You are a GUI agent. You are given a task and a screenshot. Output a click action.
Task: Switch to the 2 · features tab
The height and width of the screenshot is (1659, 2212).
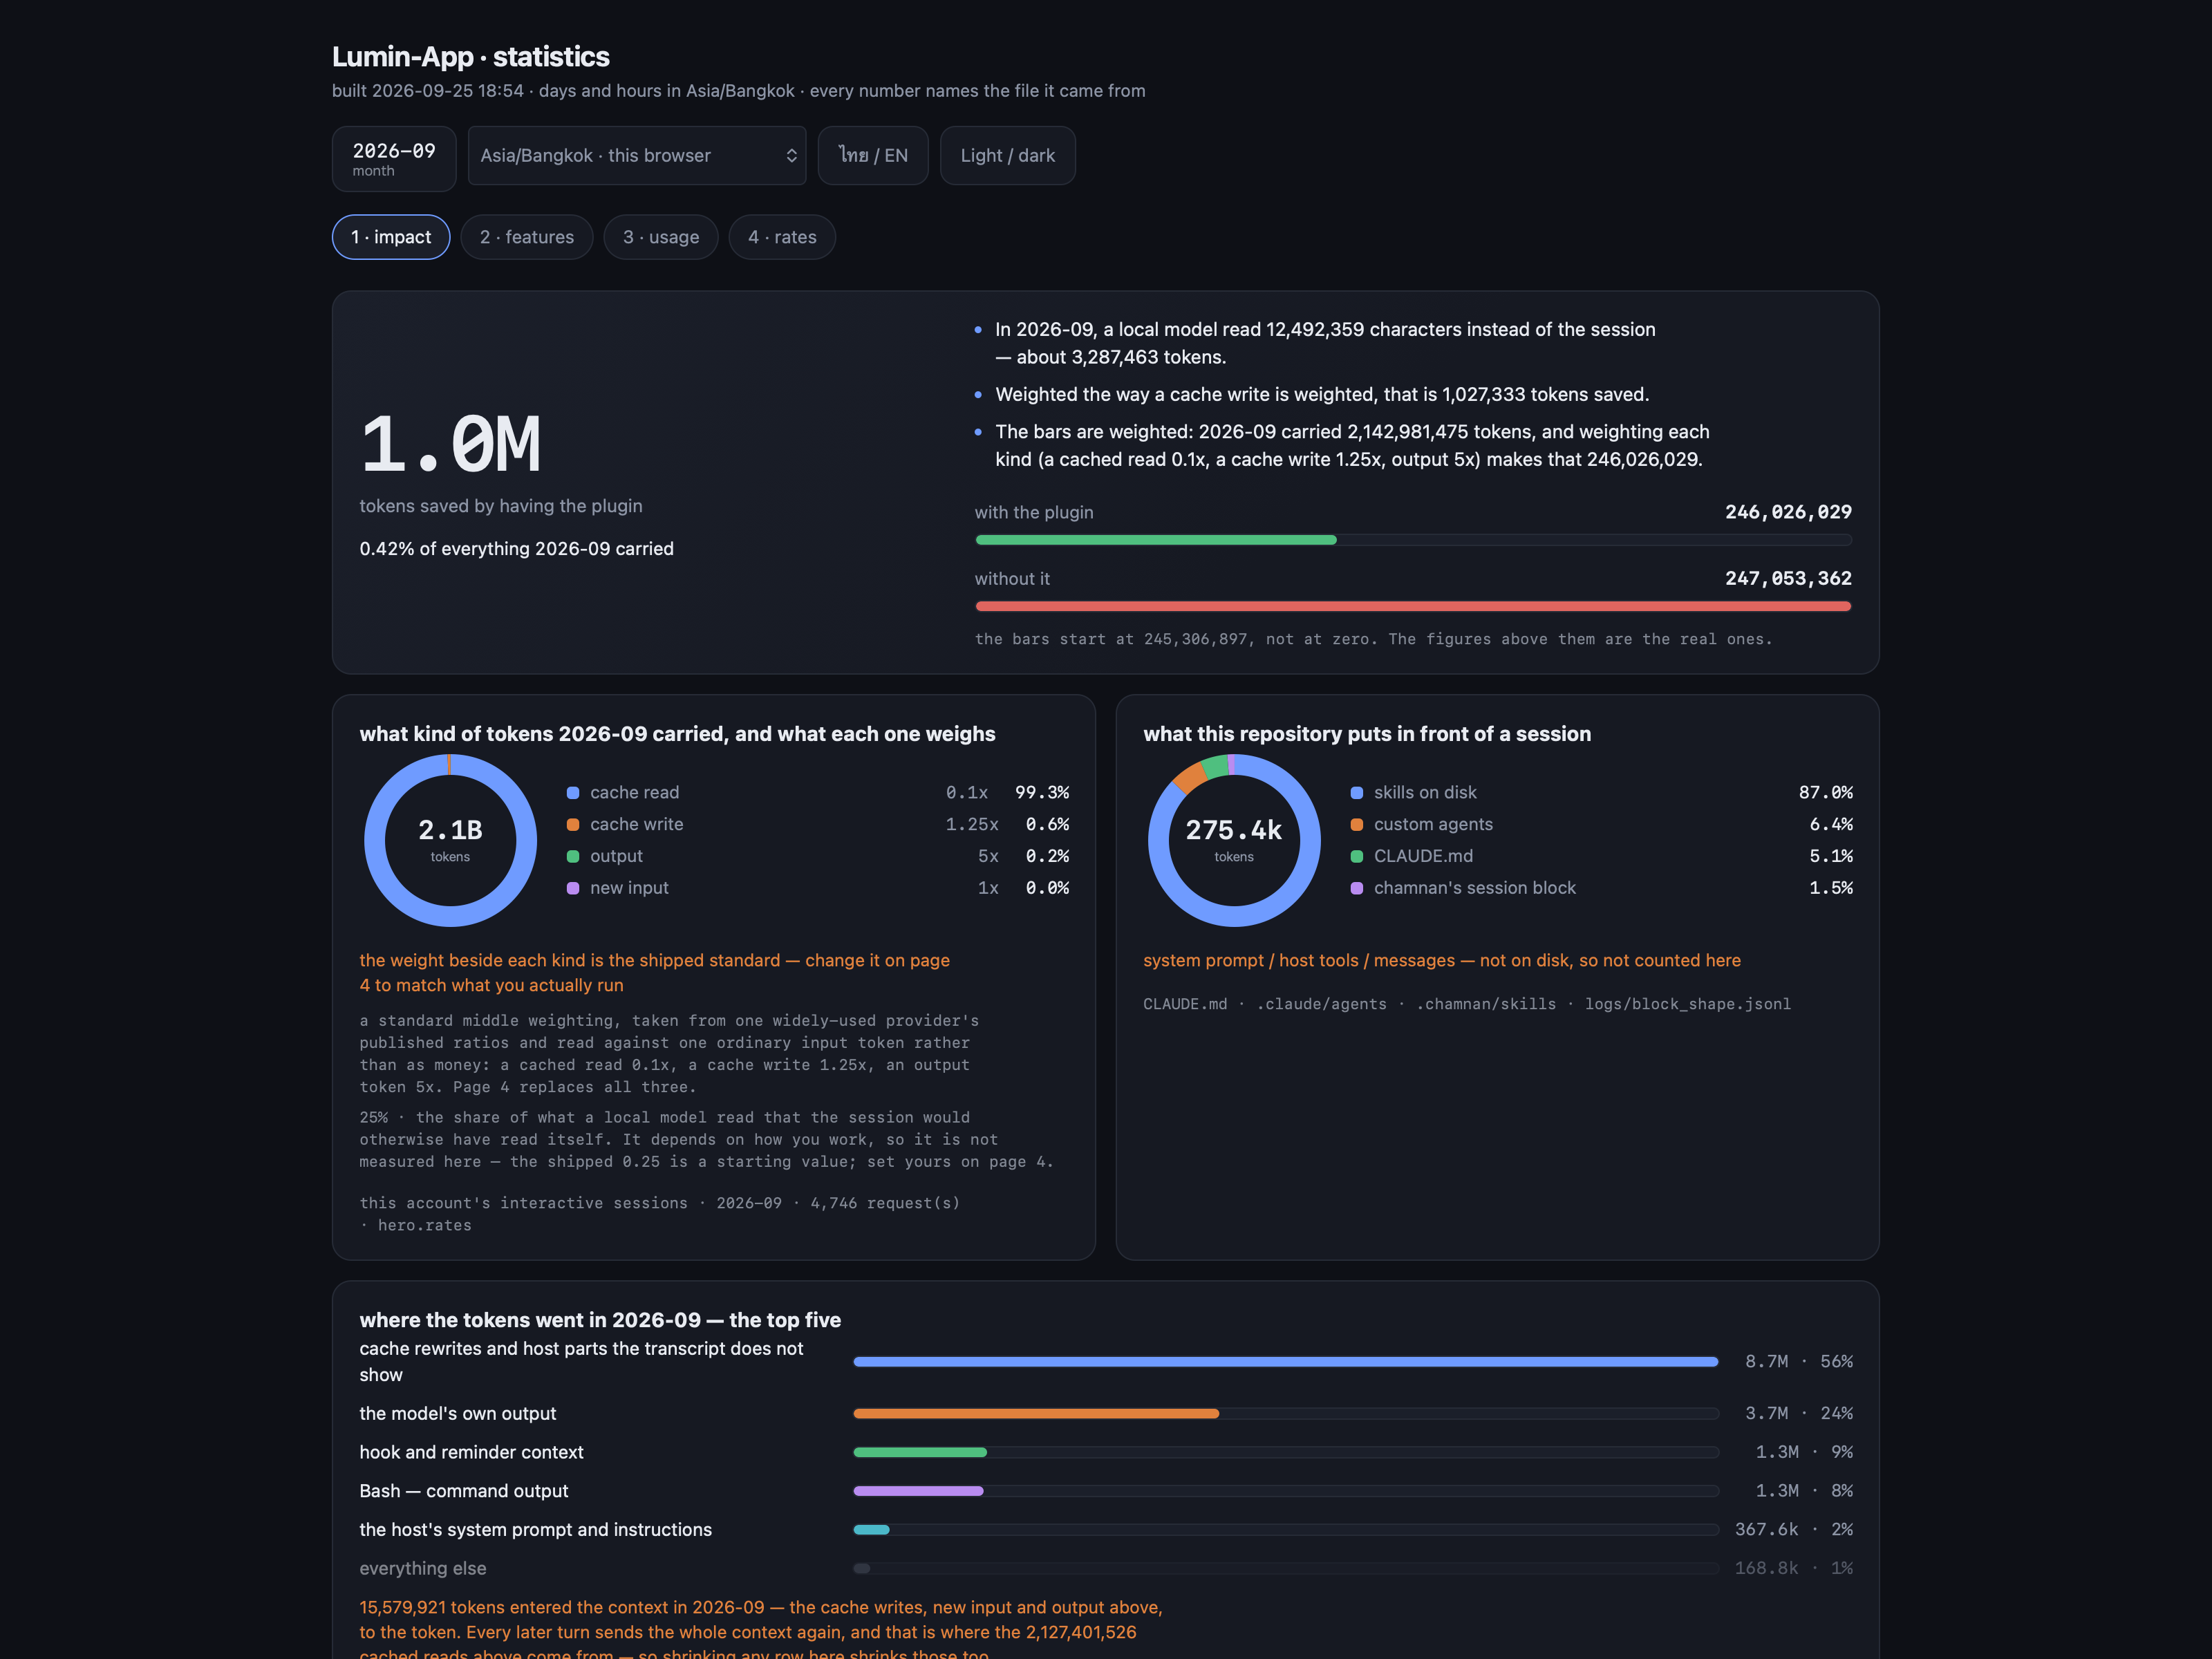[527, 237]
